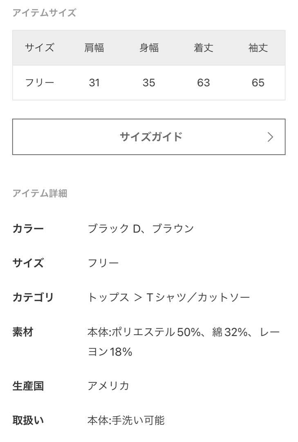This screenshot has width=298, height=442.
Task: Click the 袖丈 value 65
Action: point(258,83)
